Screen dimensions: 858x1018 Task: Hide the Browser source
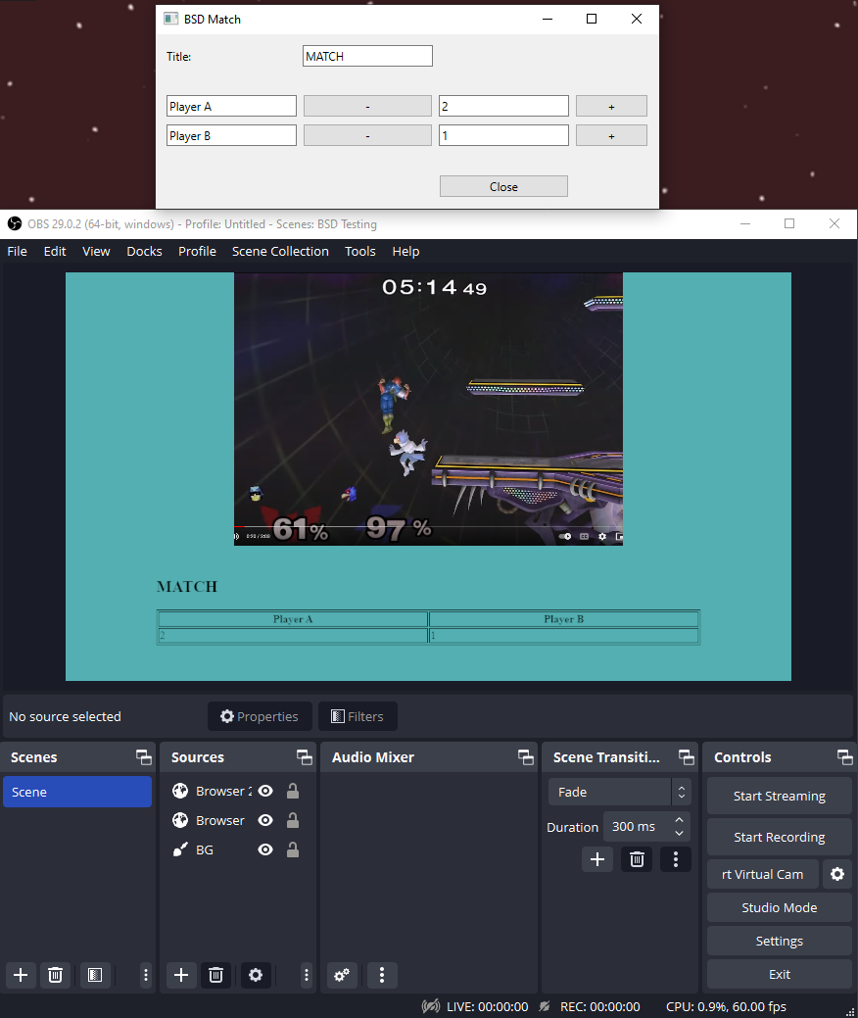pyautogui.click(x=265, y=820)
